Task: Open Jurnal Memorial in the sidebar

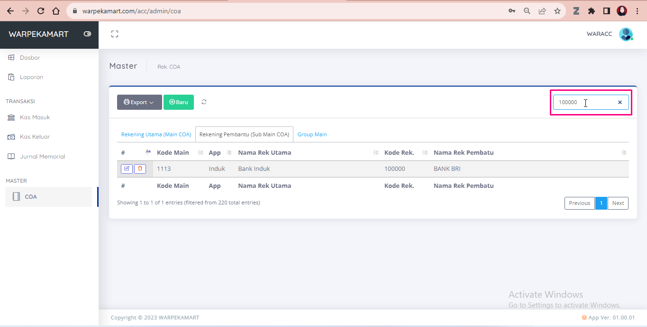Action: click(x=42, y=157)
